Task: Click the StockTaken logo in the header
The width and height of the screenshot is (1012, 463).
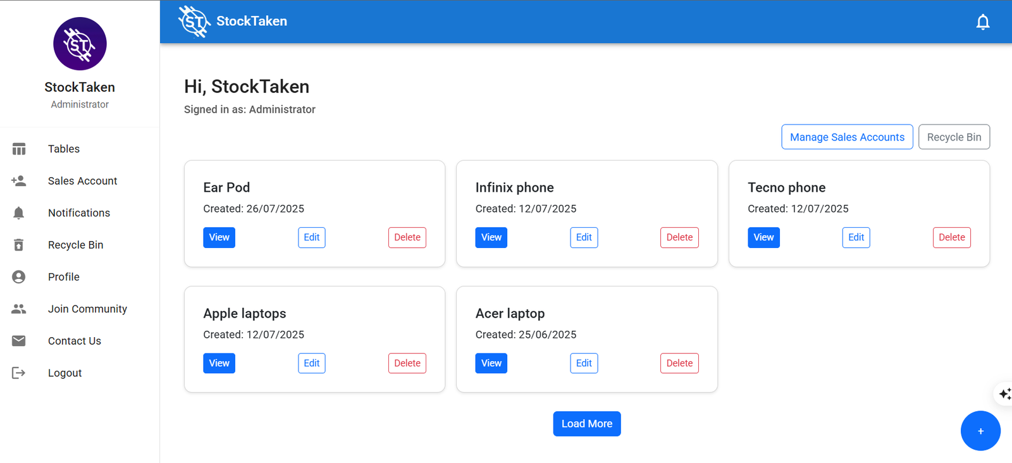Action: (194, 22)
